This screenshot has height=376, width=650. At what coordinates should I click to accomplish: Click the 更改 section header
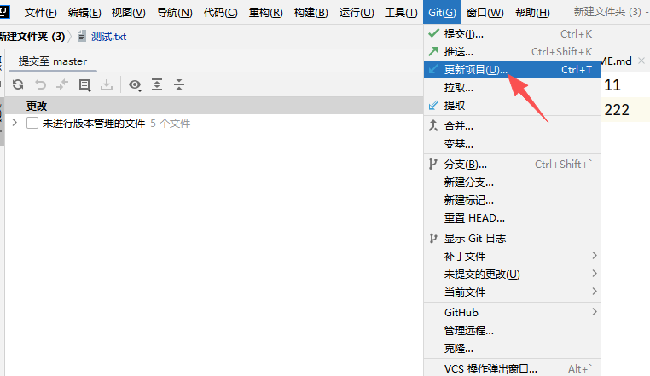click(x=213, y=106)
